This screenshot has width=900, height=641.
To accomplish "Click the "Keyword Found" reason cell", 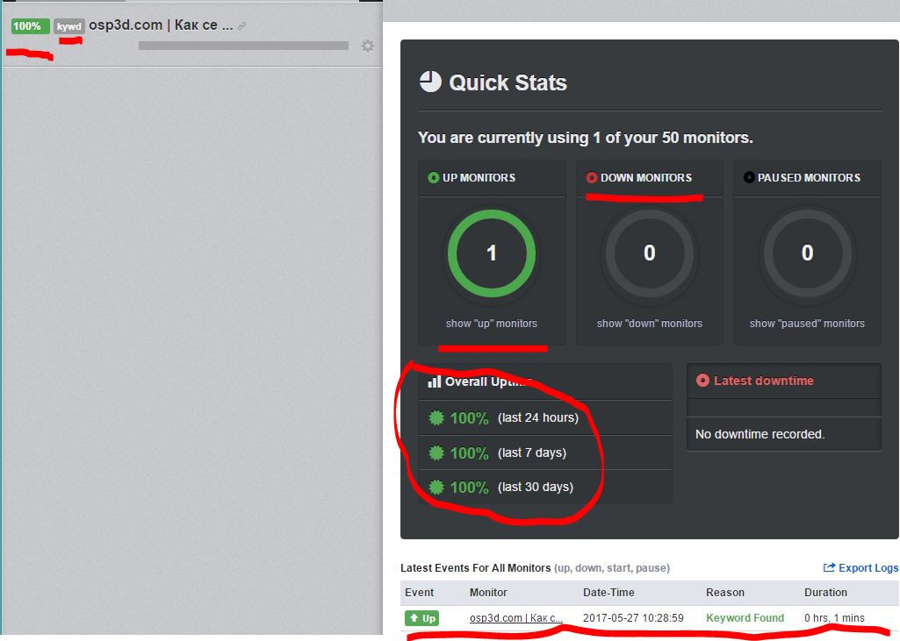I will coord(745,618).
